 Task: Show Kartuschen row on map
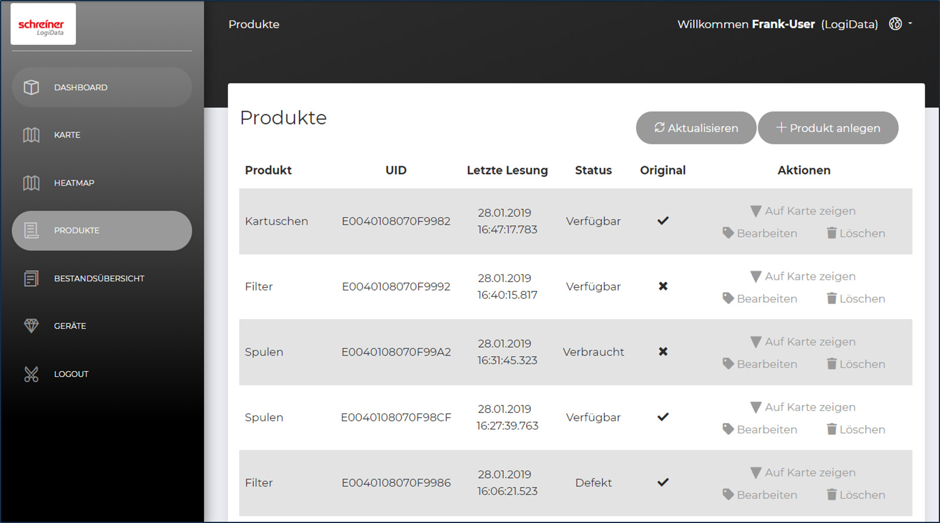[x=803, y=211]
